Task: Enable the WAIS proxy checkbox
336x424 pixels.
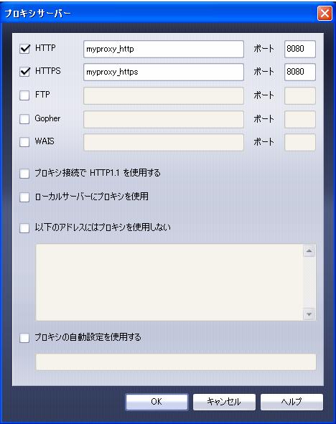Action: click(x=24, y=142)
